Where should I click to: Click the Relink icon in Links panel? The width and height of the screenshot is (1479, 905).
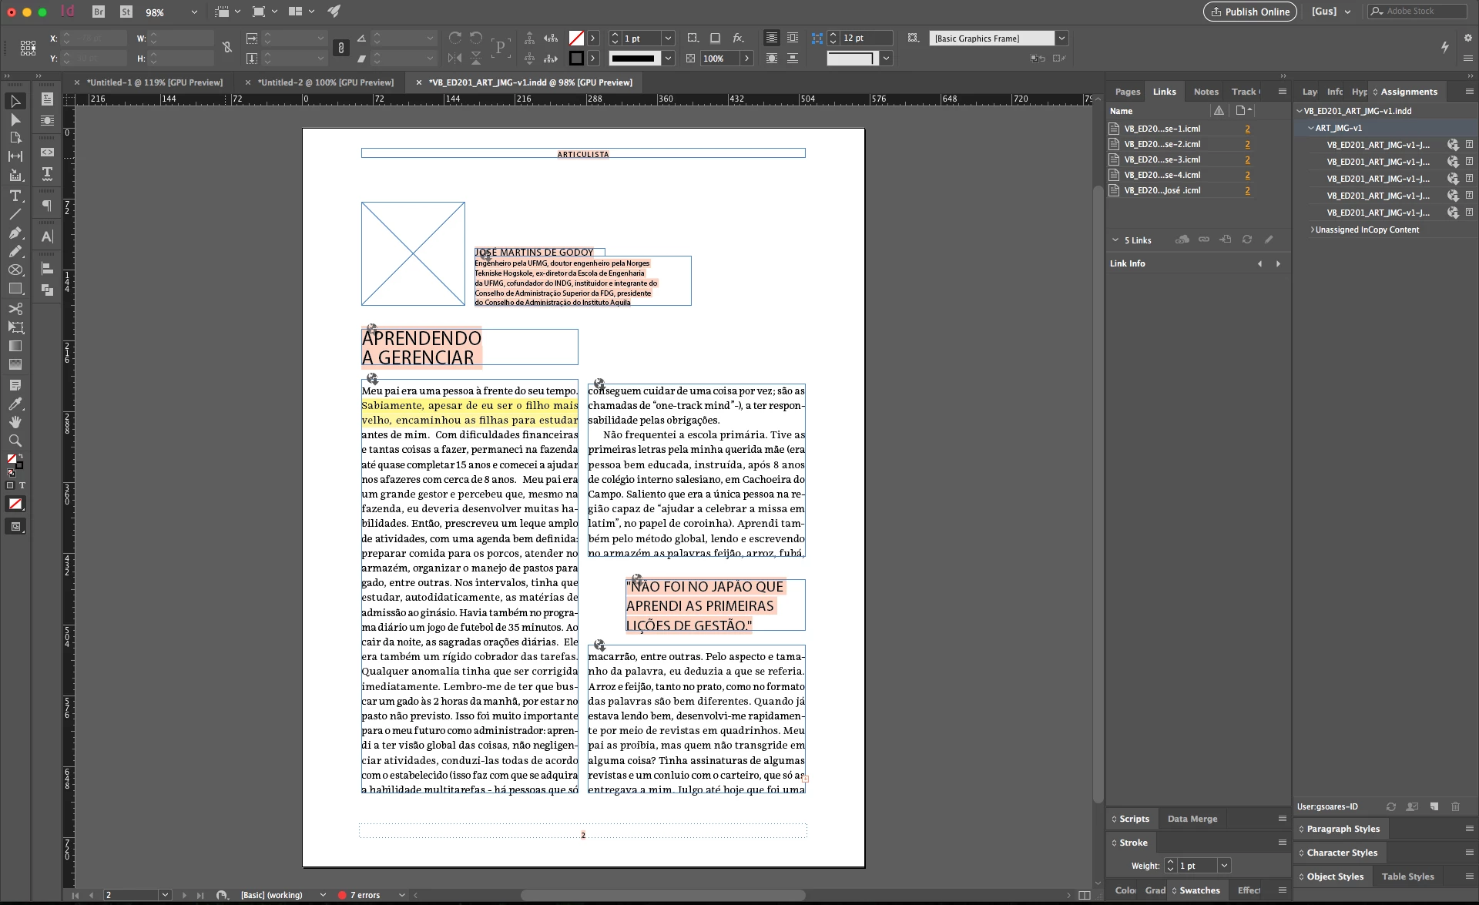[x=1203, y=240]
